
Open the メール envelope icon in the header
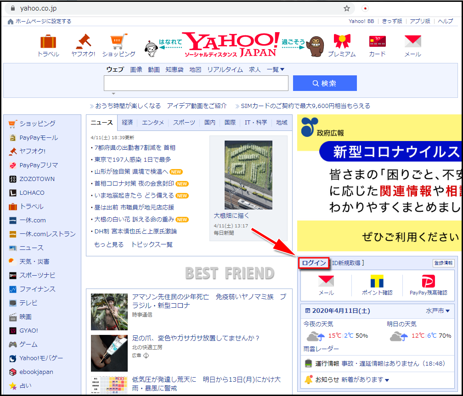413,41
